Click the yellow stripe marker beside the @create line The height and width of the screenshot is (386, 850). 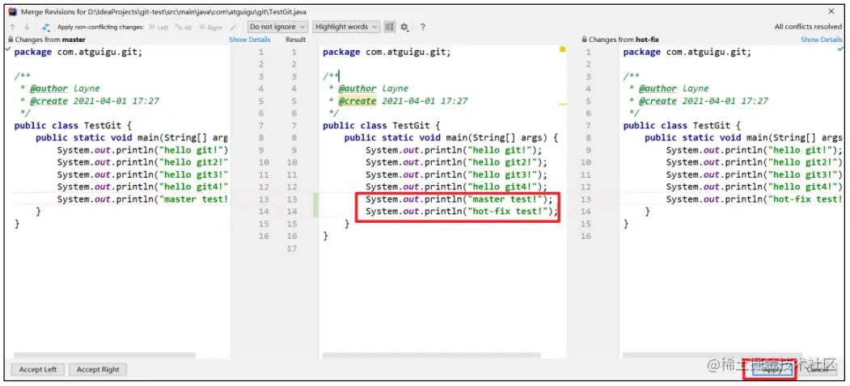[x=562, y=103]
